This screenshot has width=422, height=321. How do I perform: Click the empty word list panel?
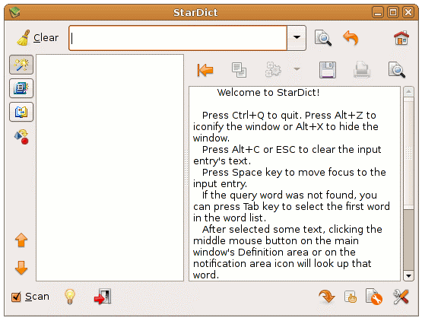[x=109, y=168]
